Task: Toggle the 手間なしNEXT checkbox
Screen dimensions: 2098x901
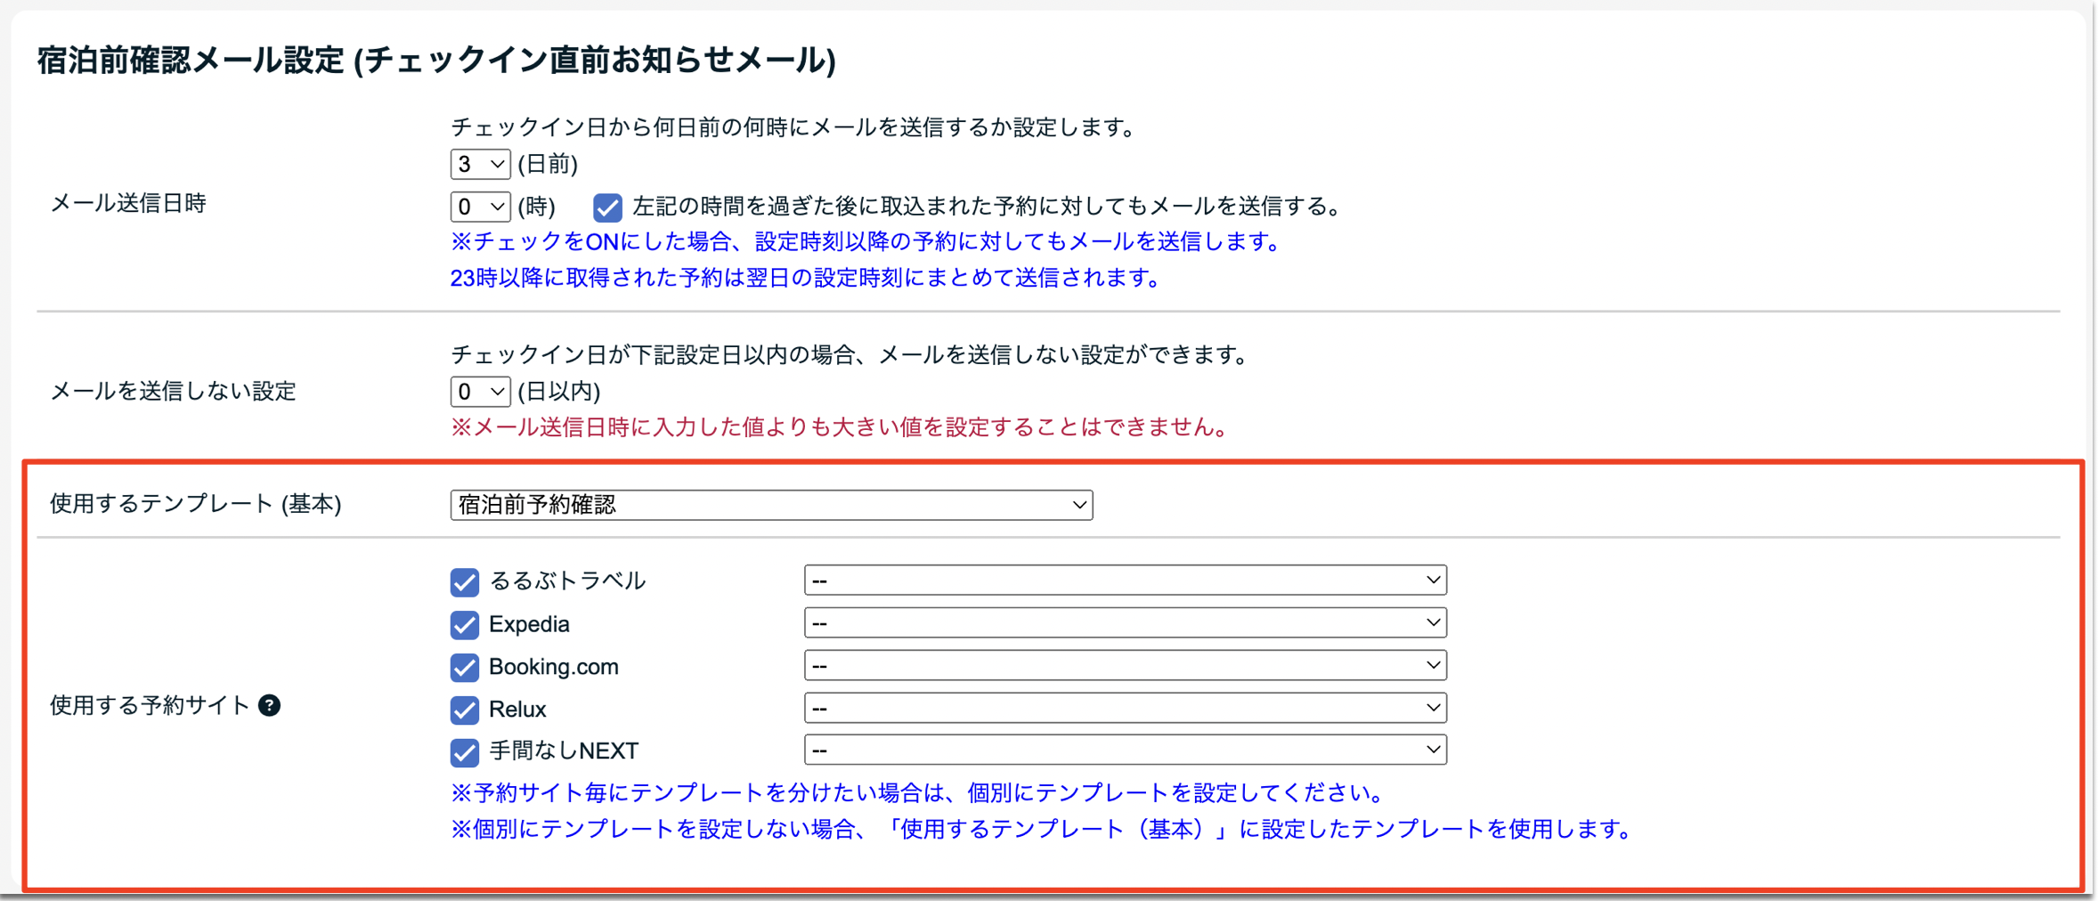Action: click(465, 752)
